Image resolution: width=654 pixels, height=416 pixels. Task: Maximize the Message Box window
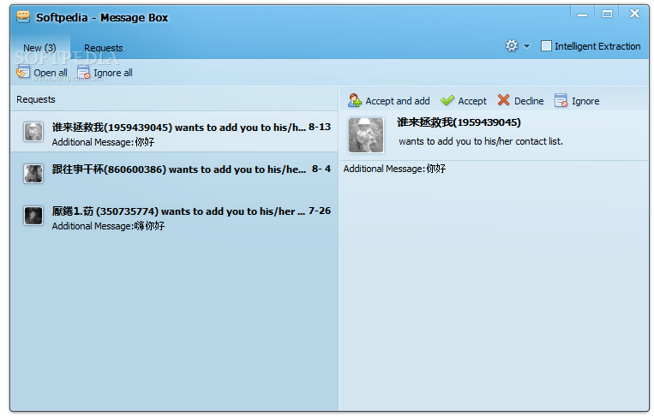[607, 15]
